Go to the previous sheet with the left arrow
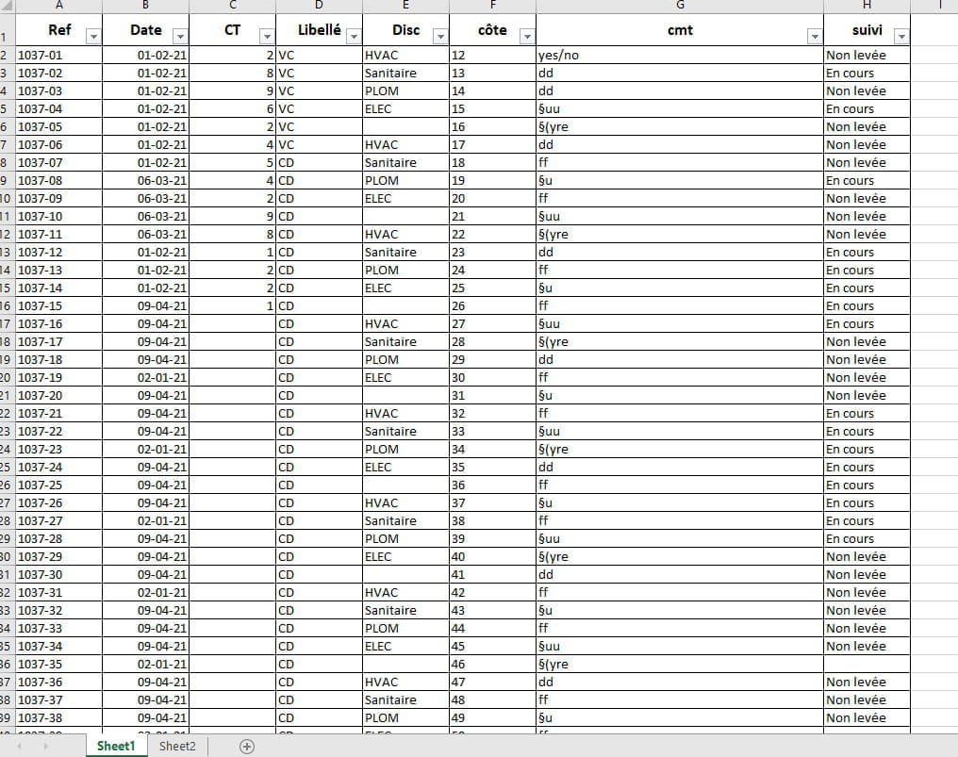Viewport: 958px width, 757px height. tap(20, 746)
